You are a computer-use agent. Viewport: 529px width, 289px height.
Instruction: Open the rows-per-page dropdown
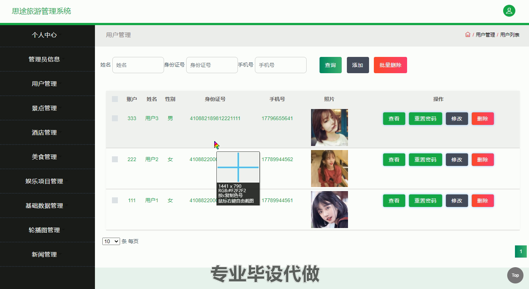(111, 241)
